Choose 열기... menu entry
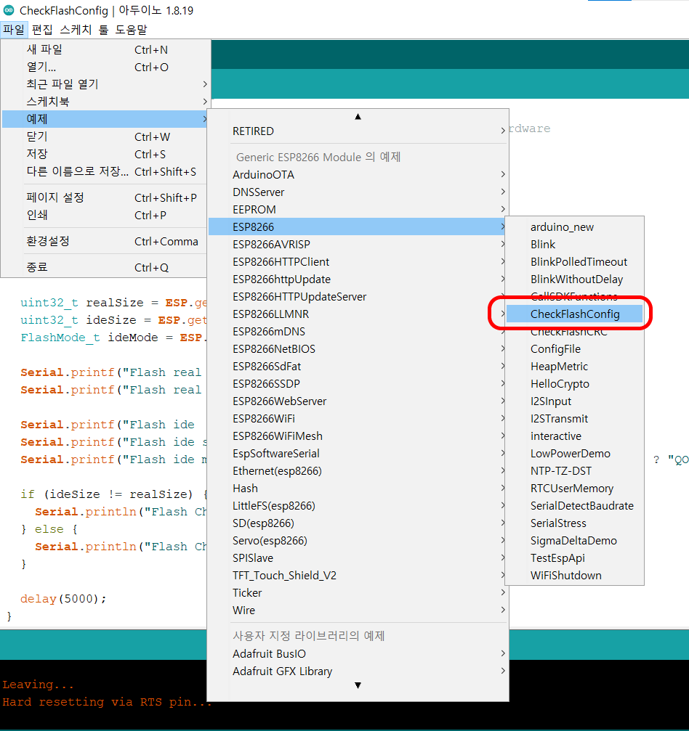Screen dimensions: 689x731 tap(105, 67)
